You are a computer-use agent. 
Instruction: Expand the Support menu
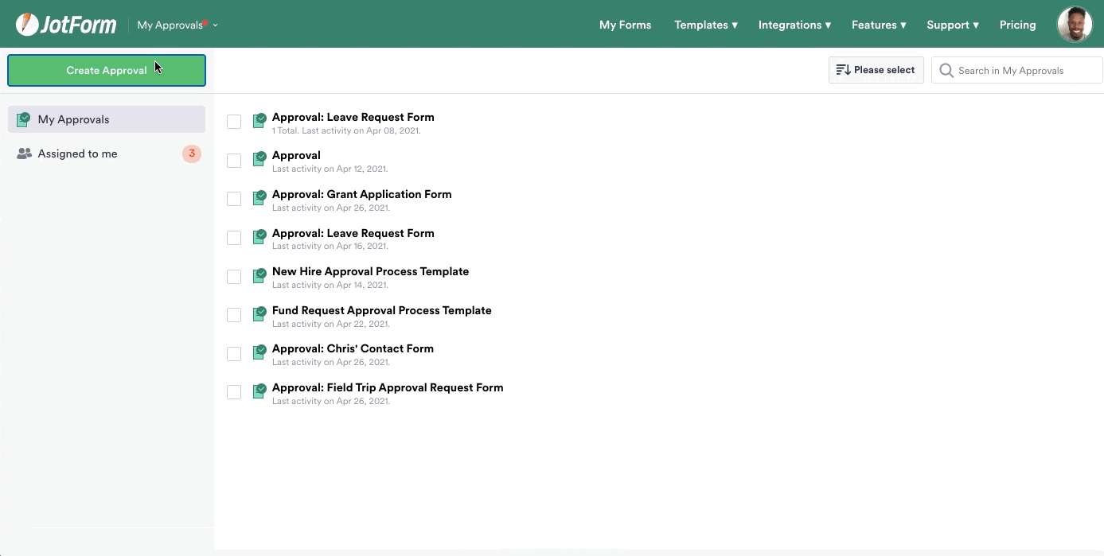[x=953, y=25]
